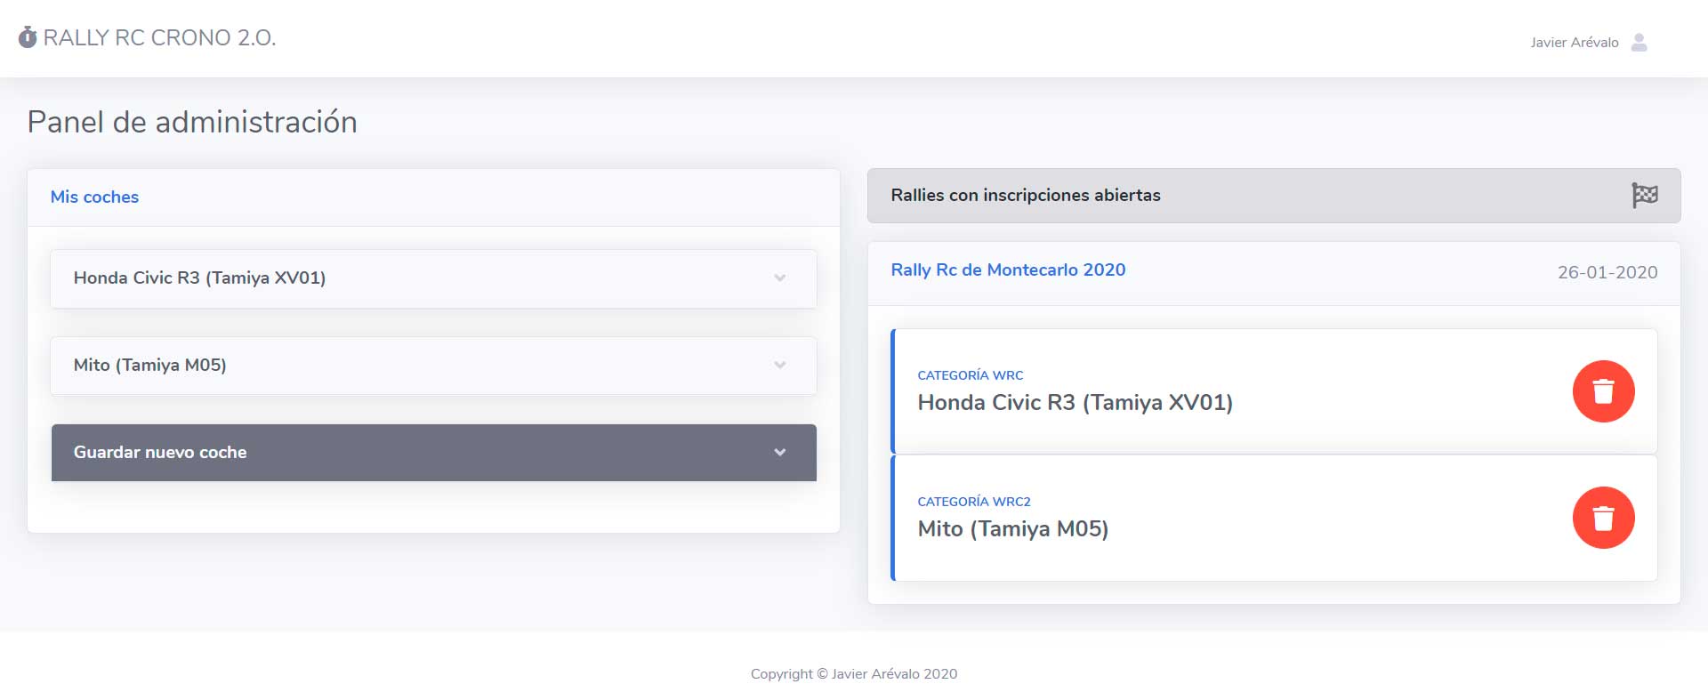Click the Honda Civic R3 registration card title

(1075, 403)
